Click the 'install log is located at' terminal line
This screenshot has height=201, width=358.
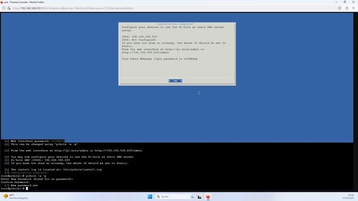(53, 170)
